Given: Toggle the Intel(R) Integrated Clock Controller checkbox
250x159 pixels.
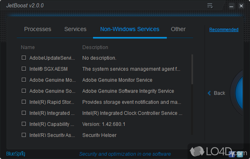Looking at the screenshot, I should point(24,113).
